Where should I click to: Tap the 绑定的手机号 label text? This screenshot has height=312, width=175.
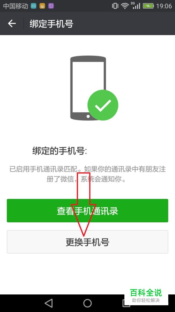coord(59,151)
